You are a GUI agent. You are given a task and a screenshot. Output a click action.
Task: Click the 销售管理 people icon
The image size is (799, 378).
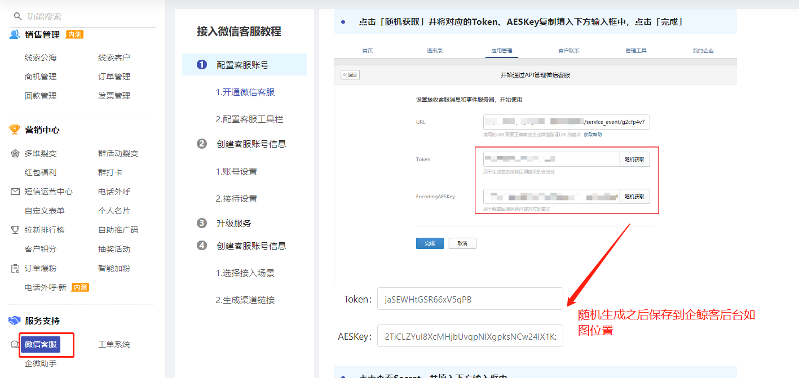pos(15,34)
